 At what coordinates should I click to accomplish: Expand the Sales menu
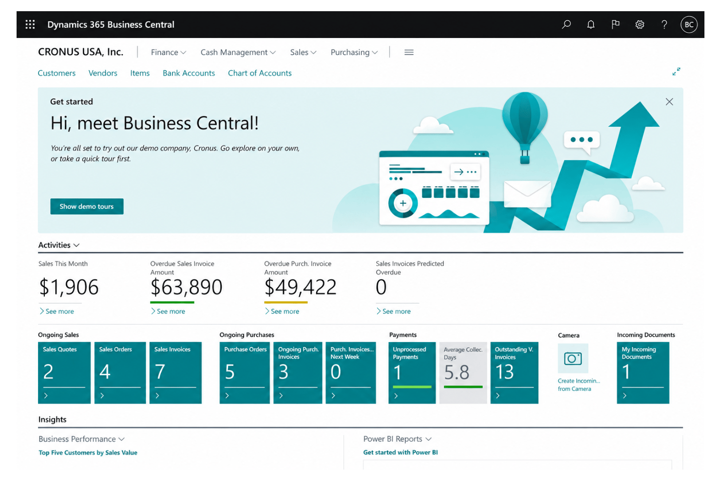coord(303,52)
